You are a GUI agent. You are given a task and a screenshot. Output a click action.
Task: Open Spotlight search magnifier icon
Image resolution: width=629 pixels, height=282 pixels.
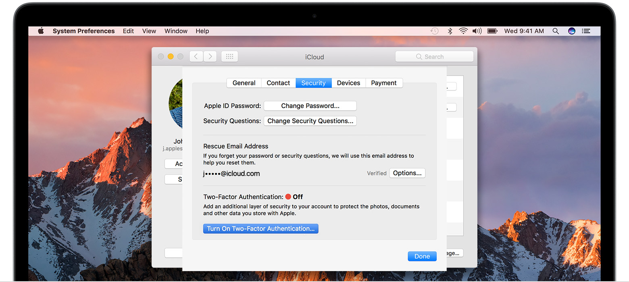(556, 31)
